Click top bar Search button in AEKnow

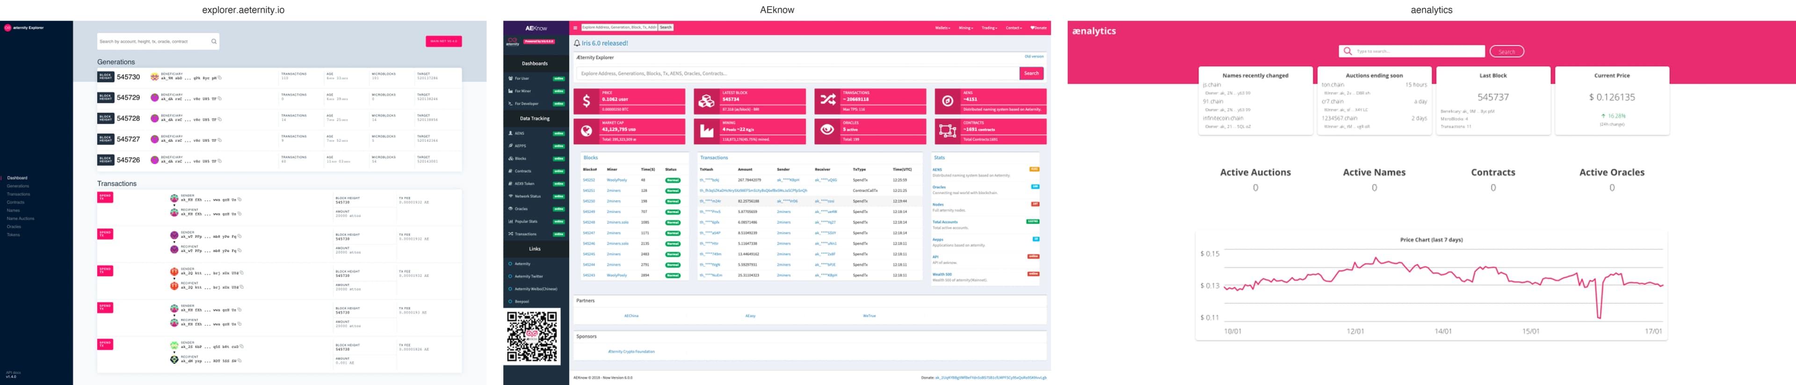click(x=666, y=27)
